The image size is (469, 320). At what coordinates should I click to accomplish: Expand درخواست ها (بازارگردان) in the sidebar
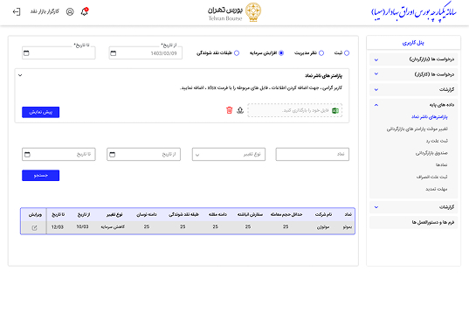tap(414, 59)
